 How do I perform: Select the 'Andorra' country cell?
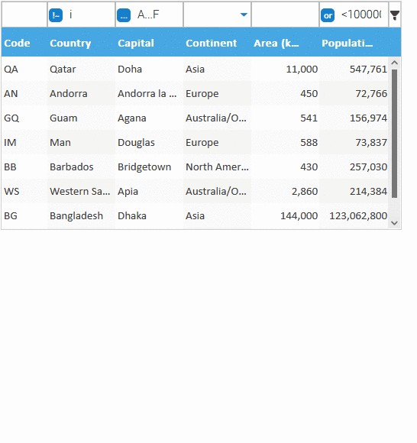[81, 93]
